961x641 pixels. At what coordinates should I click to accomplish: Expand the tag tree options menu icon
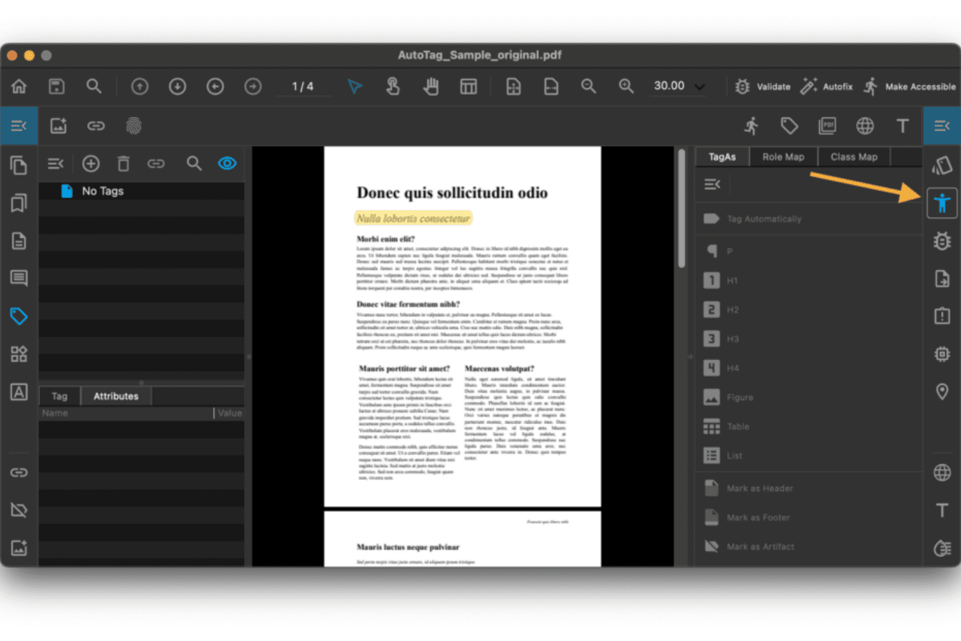[56, 164]
